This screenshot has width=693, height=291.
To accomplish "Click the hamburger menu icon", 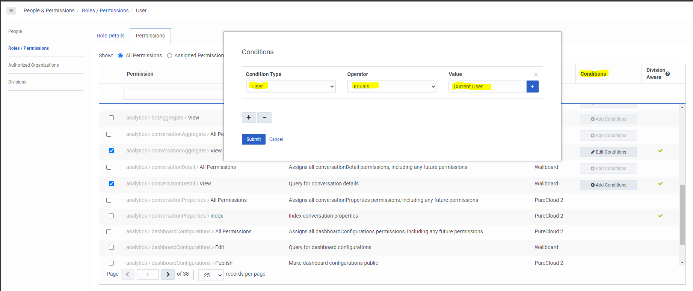I will click(11, 10).
